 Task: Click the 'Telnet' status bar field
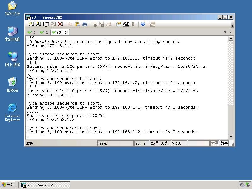point(115,143)
